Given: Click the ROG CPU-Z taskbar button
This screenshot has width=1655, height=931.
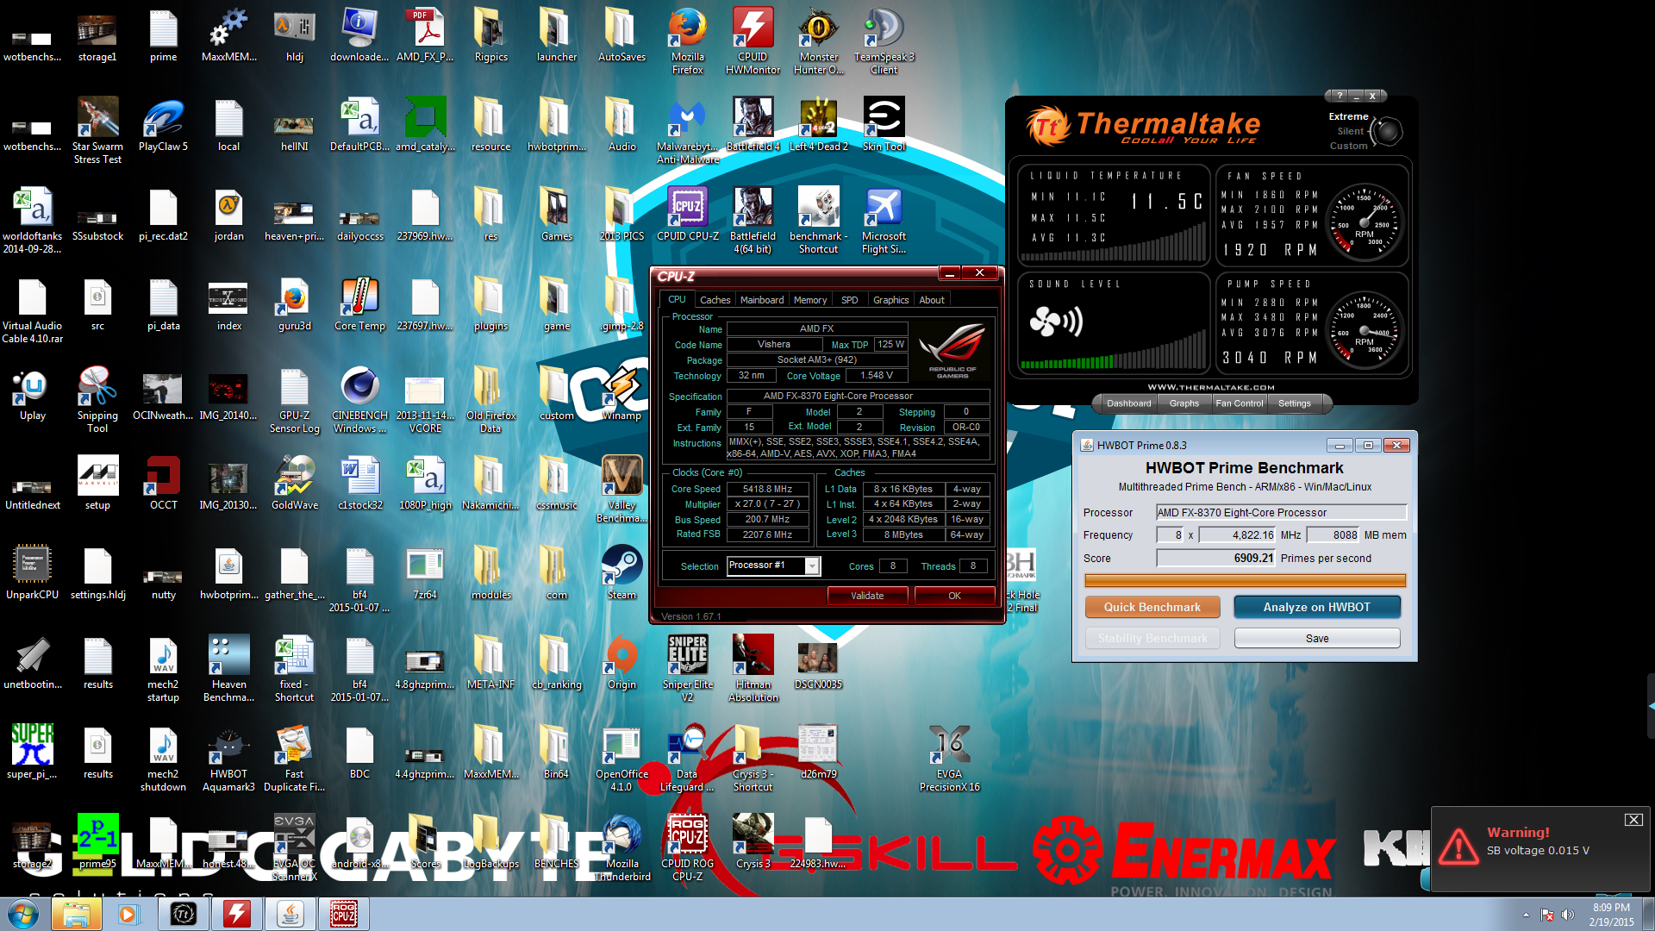Looking at the screenshot, I should click(x=344, y=914).
